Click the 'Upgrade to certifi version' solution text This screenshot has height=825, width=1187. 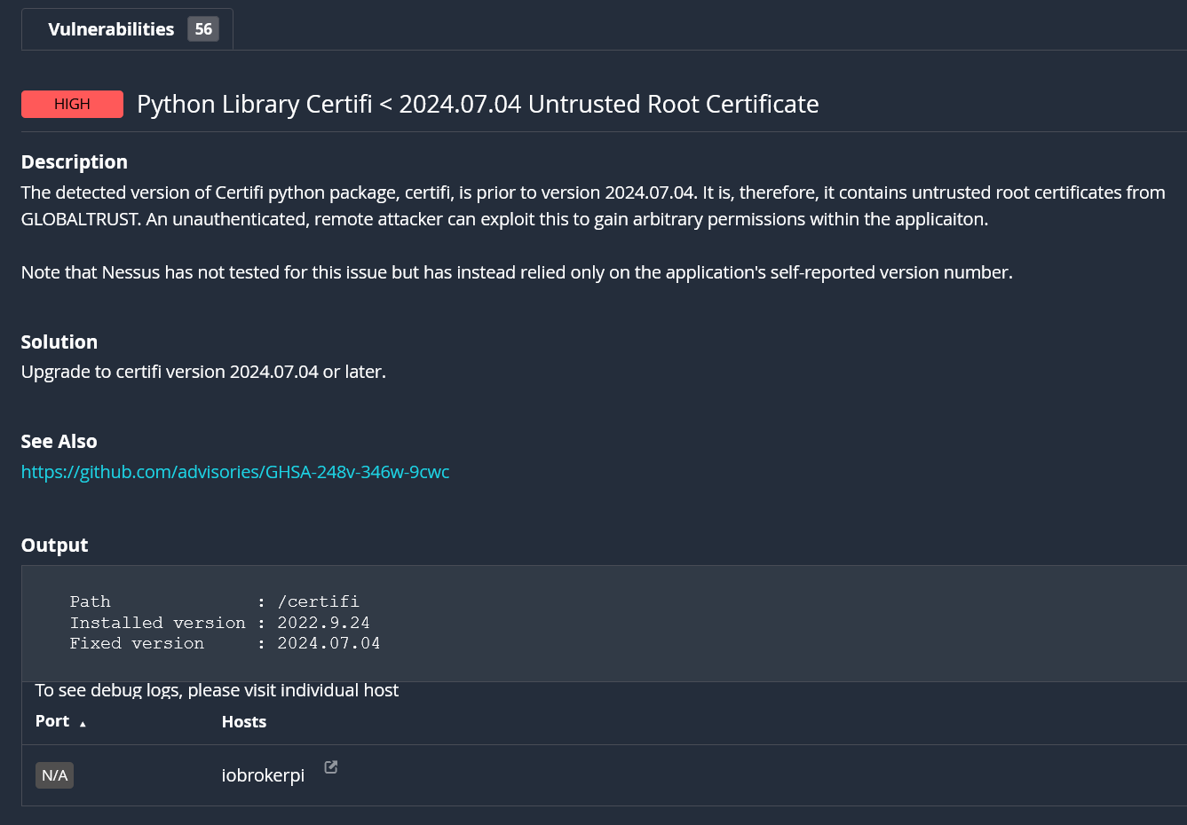click(203, 372)
